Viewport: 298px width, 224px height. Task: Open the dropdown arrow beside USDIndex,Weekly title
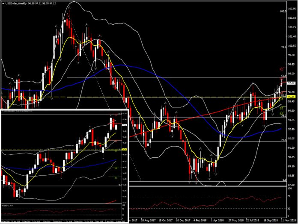(x=3, y=3)
